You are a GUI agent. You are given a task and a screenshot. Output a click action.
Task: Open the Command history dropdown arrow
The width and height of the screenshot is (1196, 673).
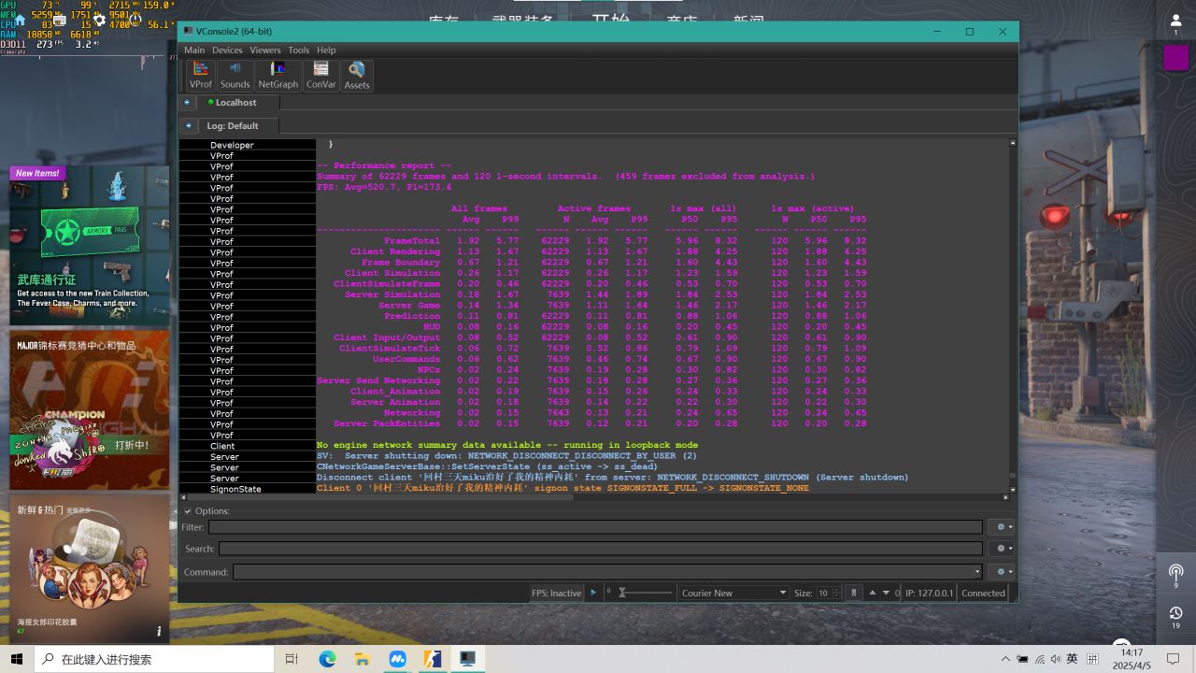pyautogui.click(x=977, y=572)
